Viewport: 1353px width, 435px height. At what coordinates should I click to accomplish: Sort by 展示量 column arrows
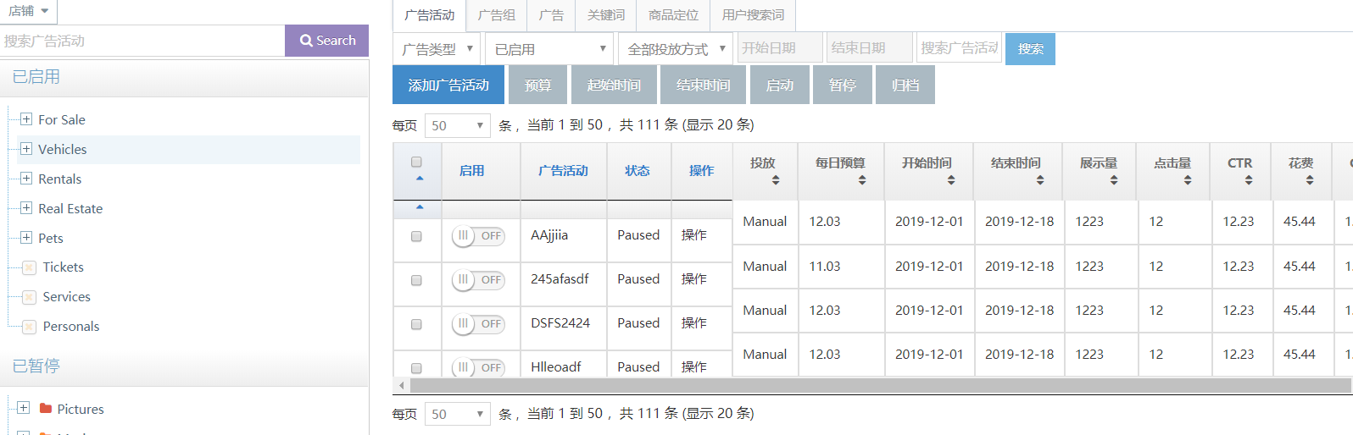click(x=1113, y=180)
